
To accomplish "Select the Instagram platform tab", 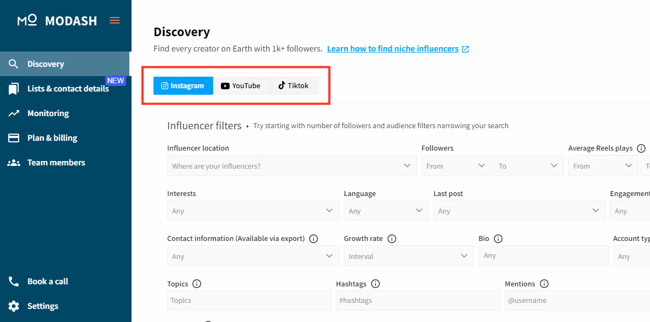I will (x=183, y=86).
